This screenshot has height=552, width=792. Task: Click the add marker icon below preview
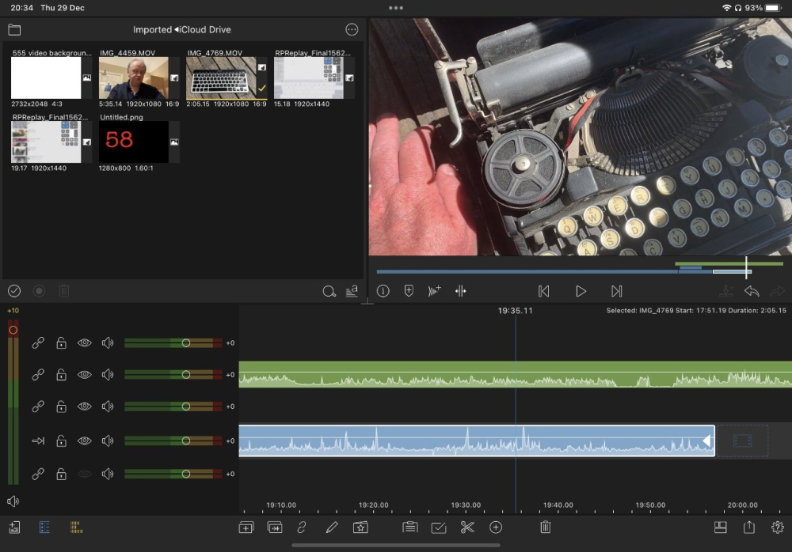(409, 291)
